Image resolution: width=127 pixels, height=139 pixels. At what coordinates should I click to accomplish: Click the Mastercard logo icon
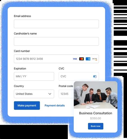click(x=81, y=59)
